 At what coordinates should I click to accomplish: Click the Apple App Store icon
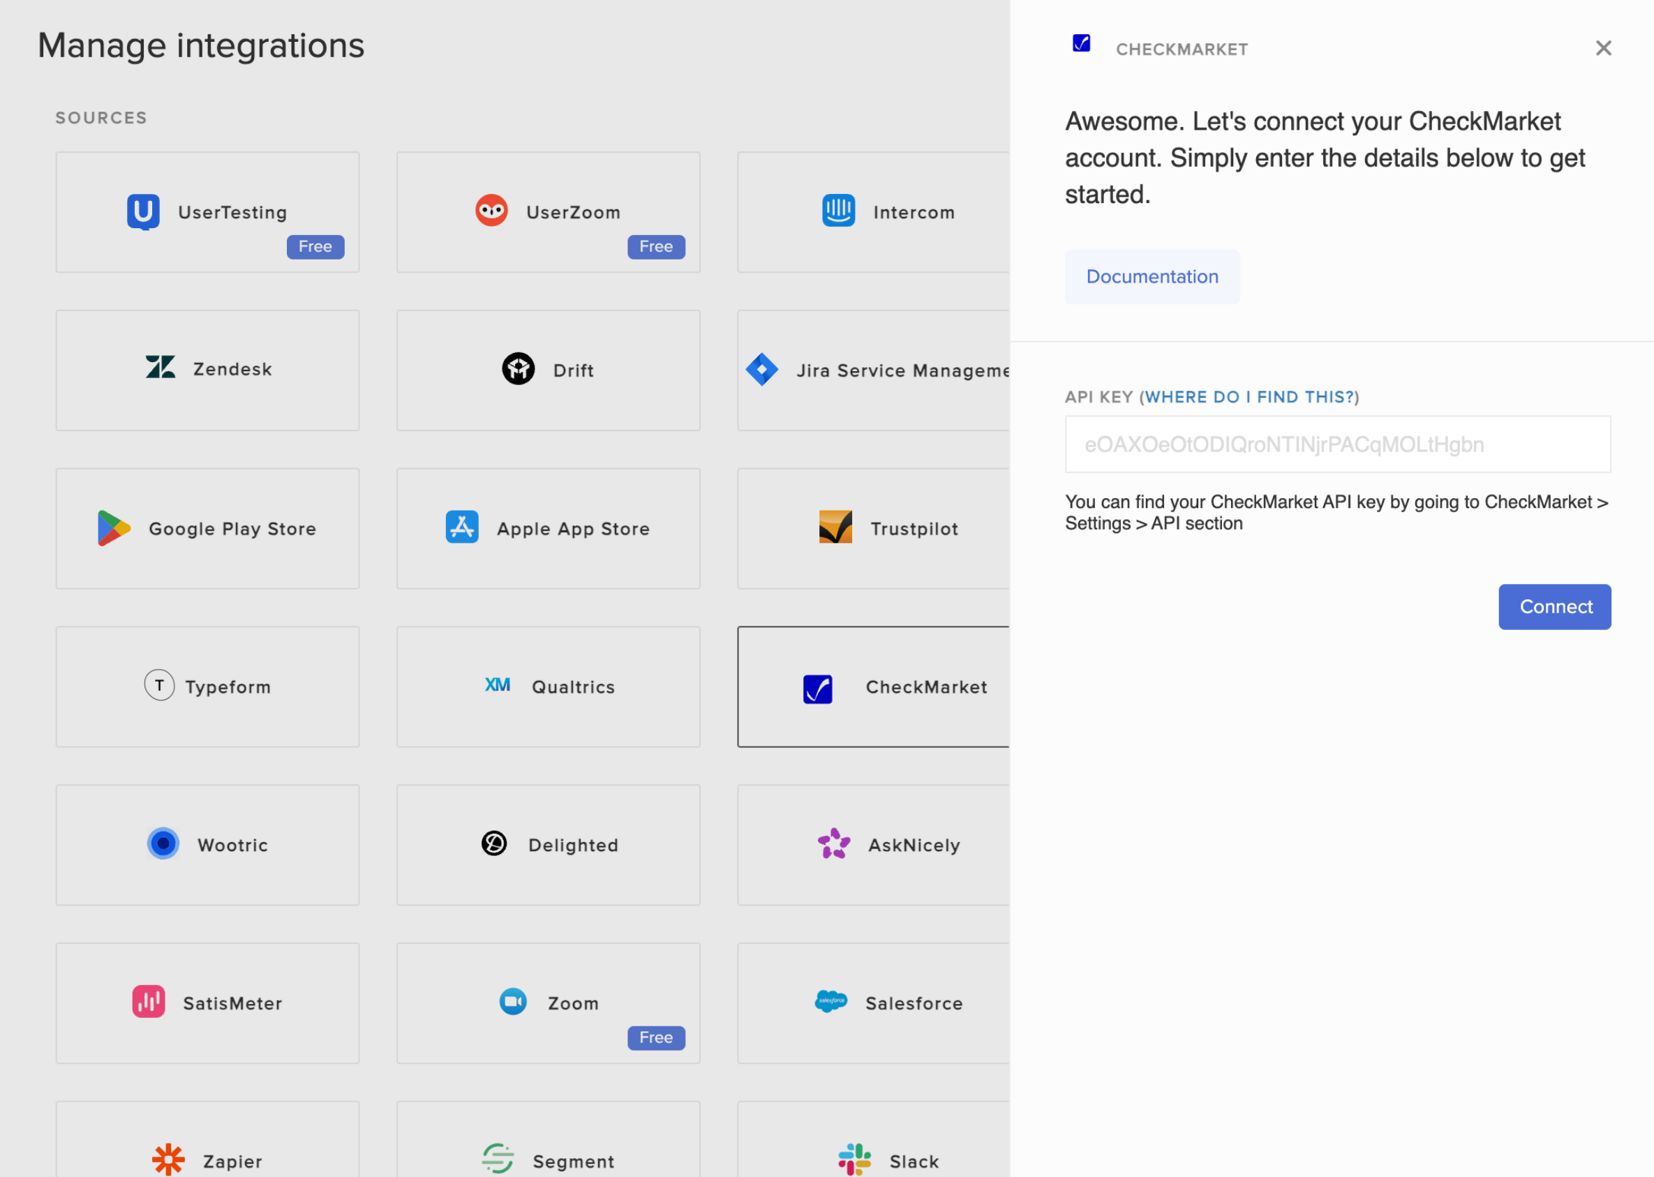point(463,527)
